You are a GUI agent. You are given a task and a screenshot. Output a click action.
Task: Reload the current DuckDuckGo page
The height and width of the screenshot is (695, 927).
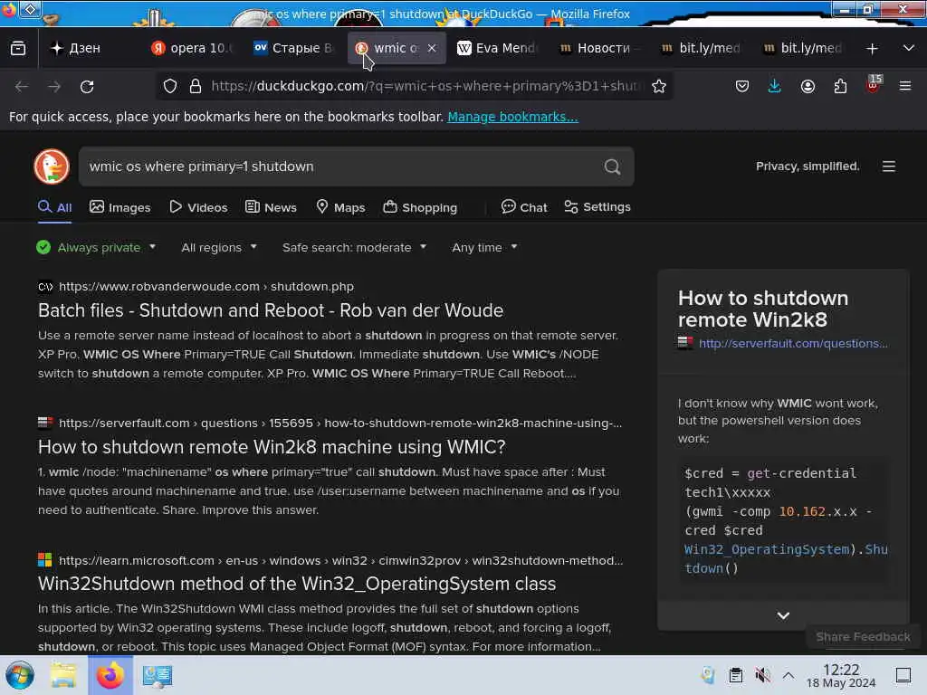pos(87,87)
